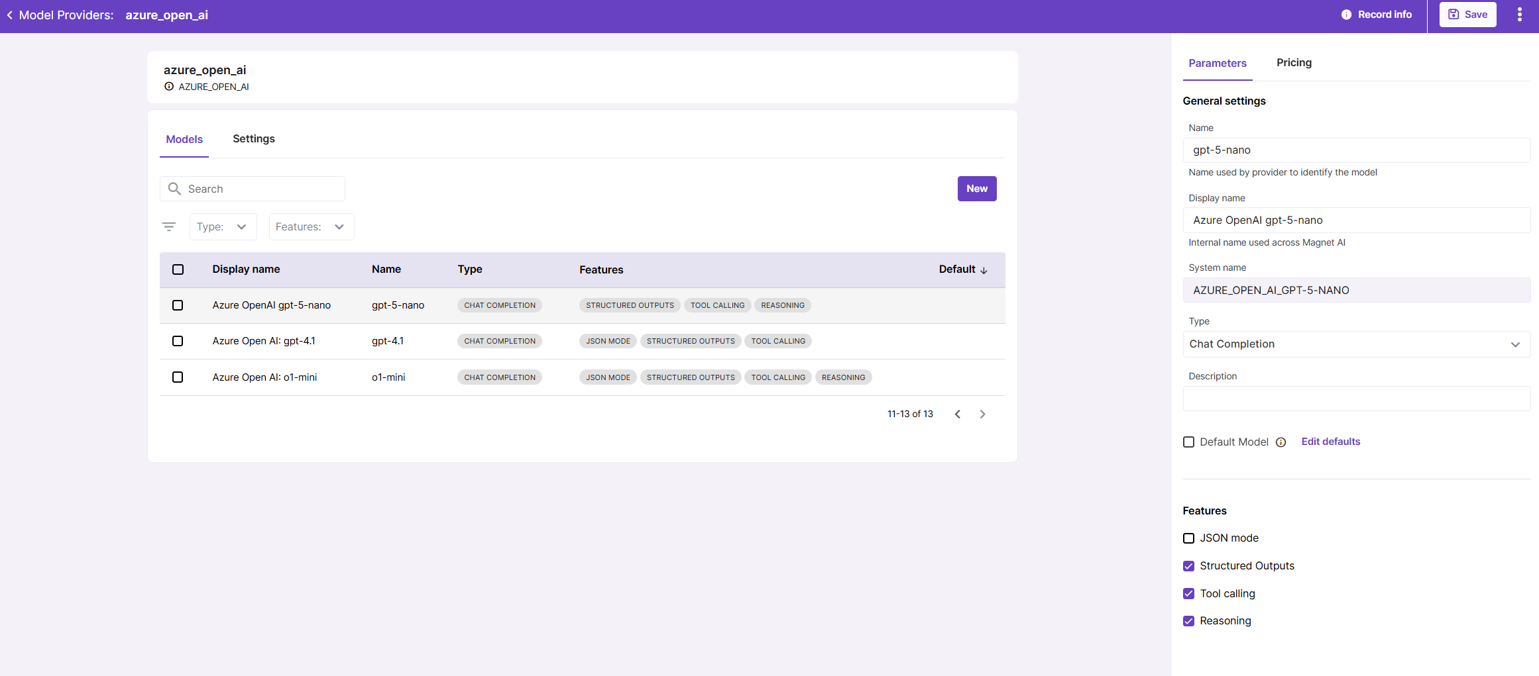
Task: Sort by the Default column arrow
Action: click(x=984, y=270)
